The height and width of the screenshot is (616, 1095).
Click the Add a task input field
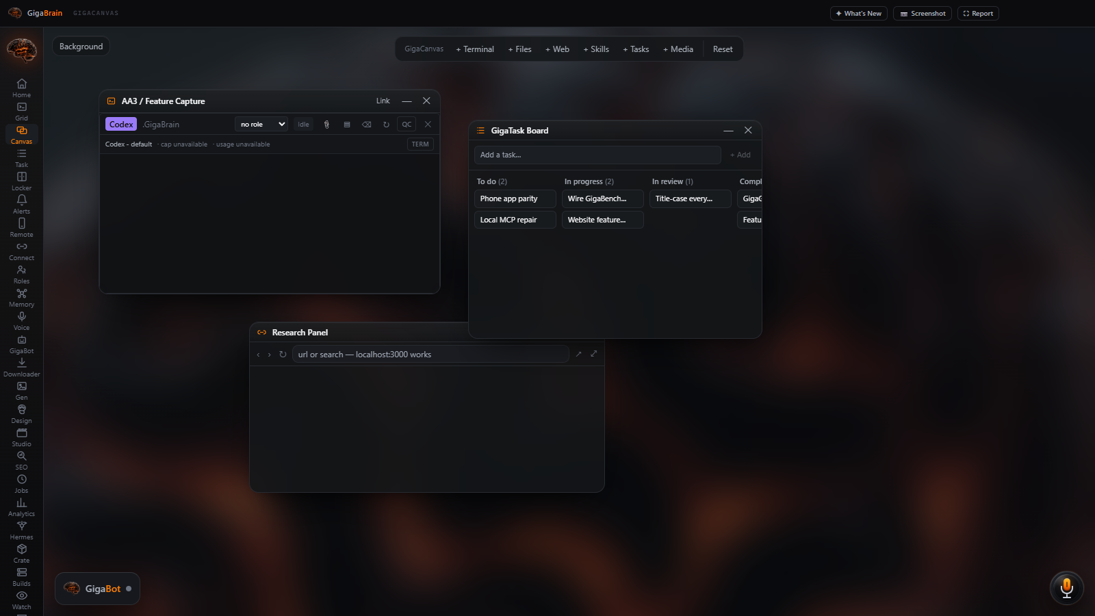[x=597, y=155]
